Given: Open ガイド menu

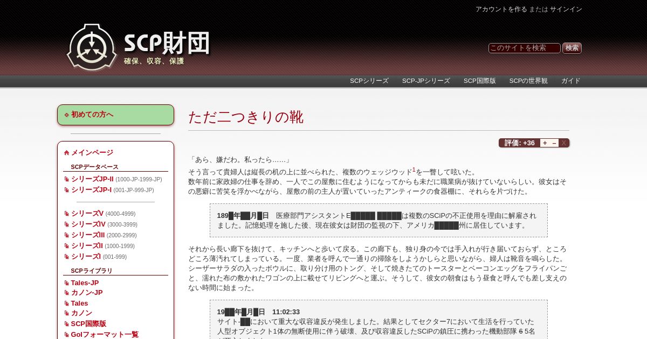Looking at the screenshot, I should (571, 81).
